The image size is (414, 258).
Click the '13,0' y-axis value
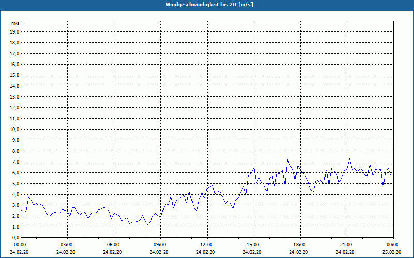[x=15, y=97]
